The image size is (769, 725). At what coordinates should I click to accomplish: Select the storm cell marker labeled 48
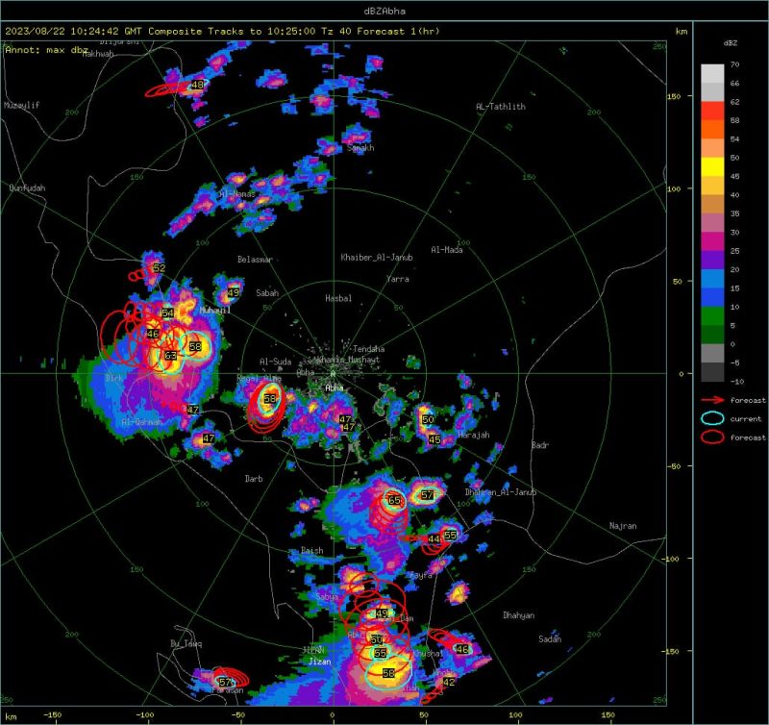(198, 86)
